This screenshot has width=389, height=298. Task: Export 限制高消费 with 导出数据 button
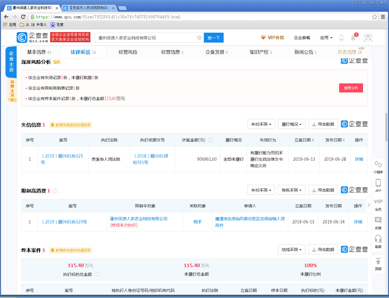click(323, 190)
